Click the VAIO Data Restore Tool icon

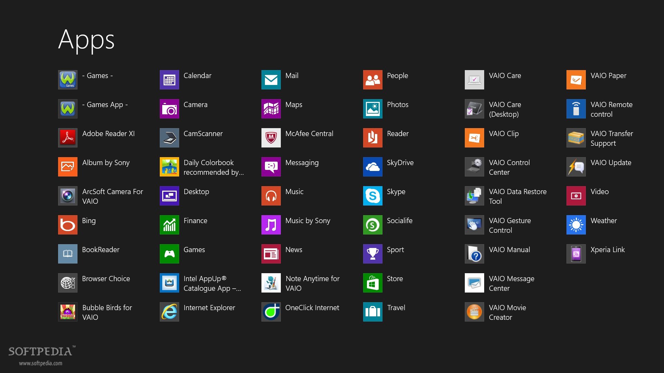(x=474, y=196)
